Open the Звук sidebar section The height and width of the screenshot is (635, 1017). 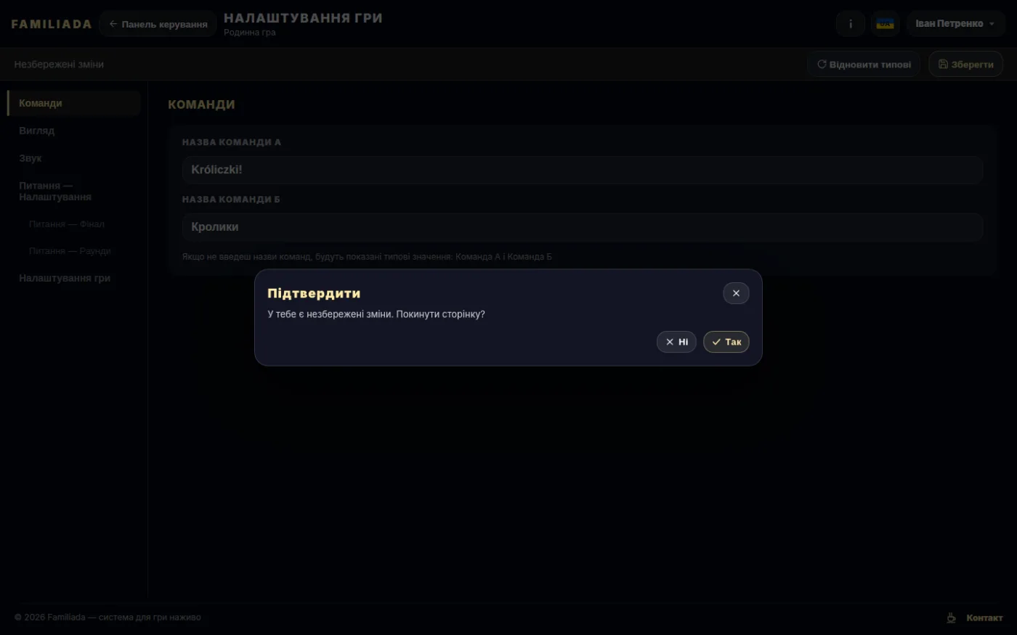tap(74, 158)
